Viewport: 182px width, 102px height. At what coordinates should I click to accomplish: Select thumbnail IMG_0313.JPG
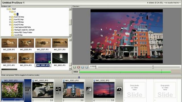point(9,58)
